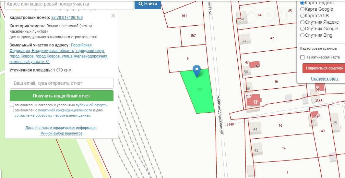The height and width of the screenshot is (178, 345).
Task: Check the privacy policy consent checkbox
Action: click(x=12, y=110)
